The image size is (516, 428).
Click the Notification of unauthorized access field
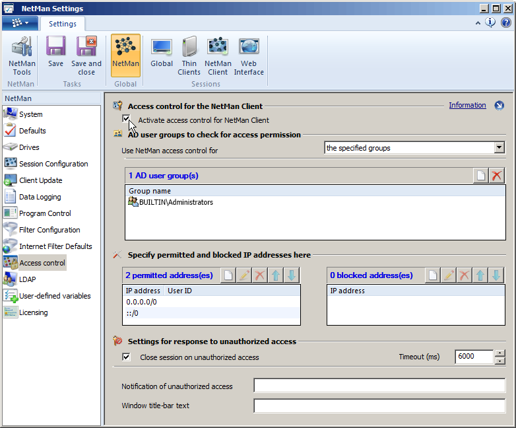pyautogui.click(x=379, y=386)
